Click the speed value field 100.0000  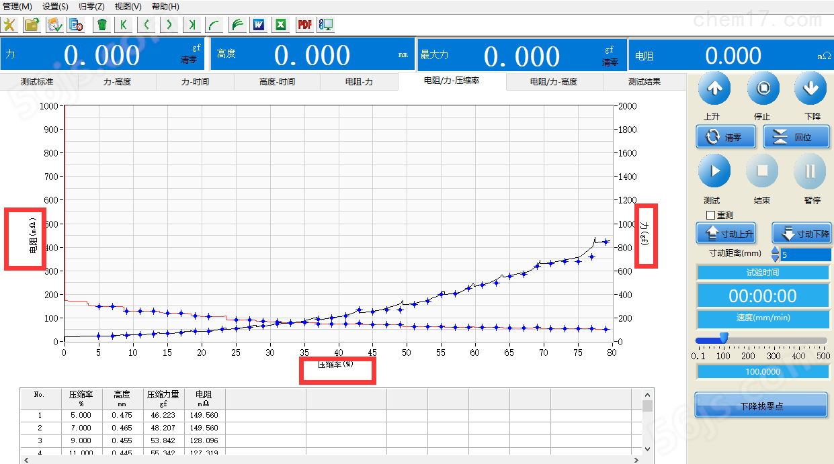(763, 371)
